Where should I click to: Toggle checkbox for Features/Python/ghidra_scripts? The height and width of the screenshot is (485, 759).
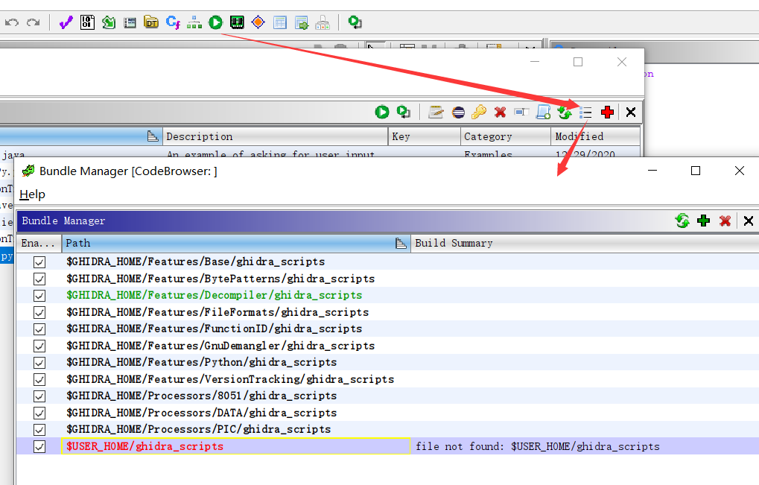pos(39,363)
